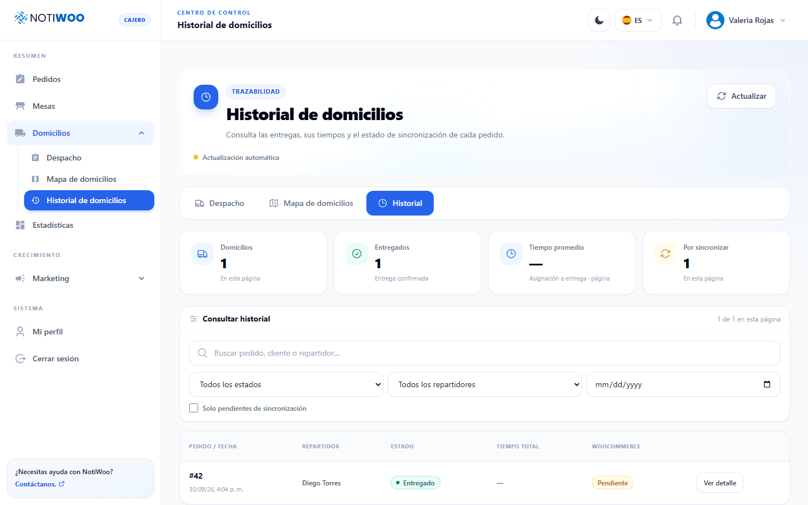Image resolution: width=808 pixels, height=505 pixels.
Task: Click the Domicilios card truck icon
Action: 203,254
